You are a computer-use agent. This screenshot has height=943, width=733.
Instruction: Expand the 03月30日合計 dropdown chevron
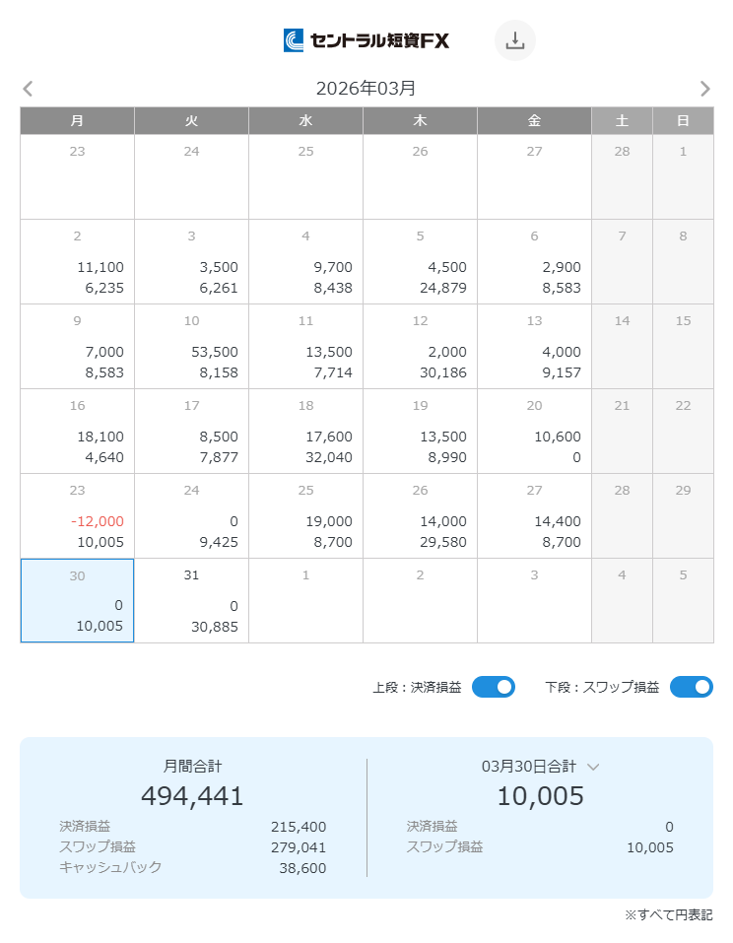tap(593, 767)
